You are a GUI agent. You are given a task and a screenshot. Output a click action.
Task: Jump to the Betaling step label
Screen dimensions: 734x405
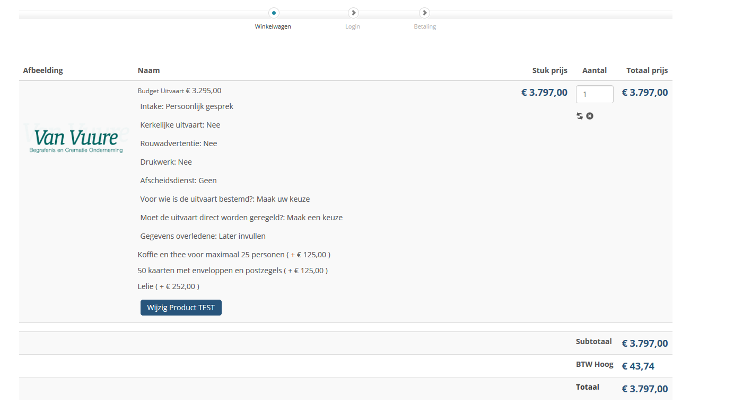pos(425,26)
